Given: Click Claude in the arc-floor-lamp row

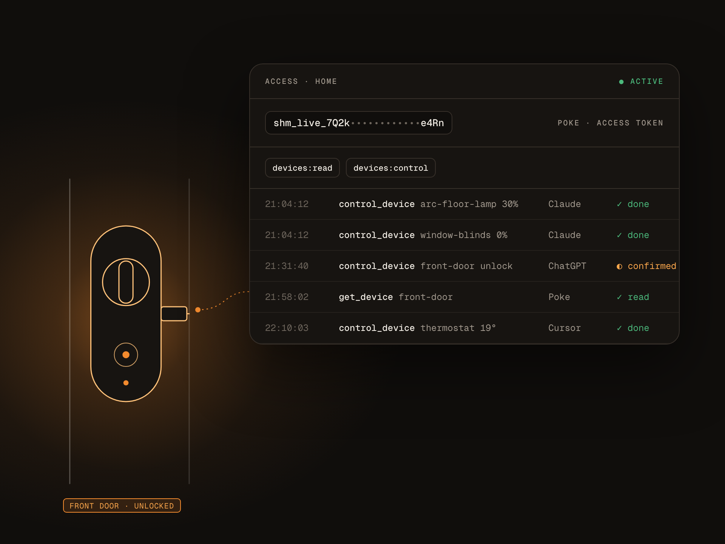Looking at the screenshot, I should click(x=565, y=204).
